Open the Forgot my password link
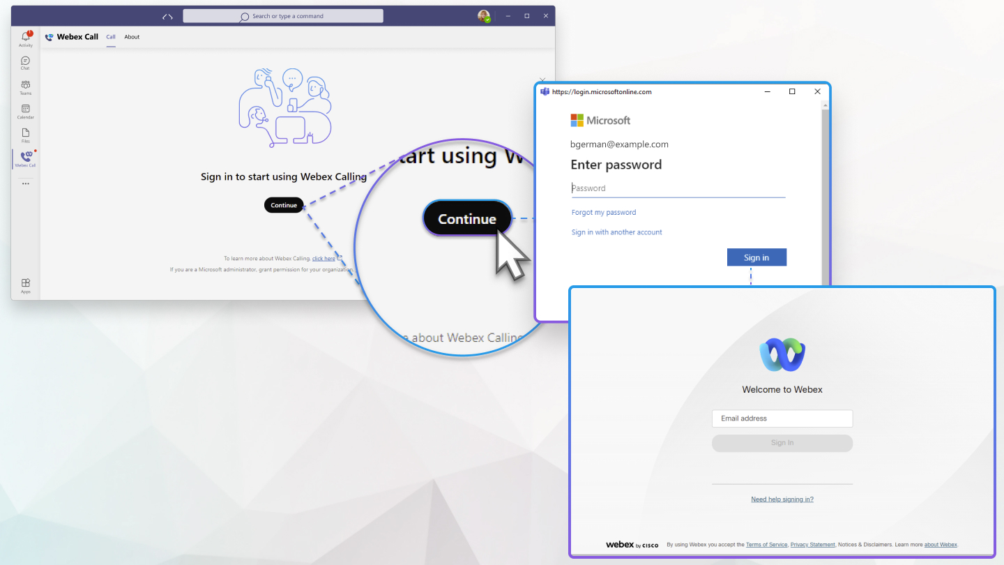Screen dimensions: 1004x565 coord(603,212)
